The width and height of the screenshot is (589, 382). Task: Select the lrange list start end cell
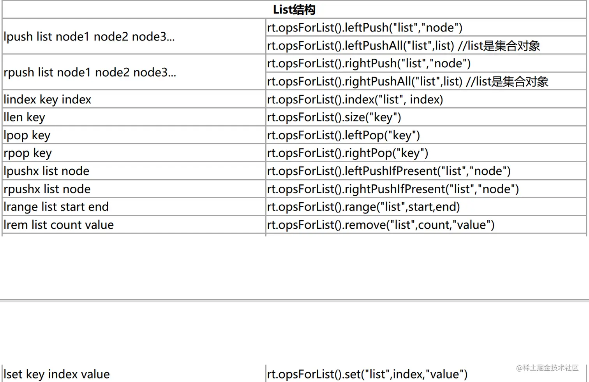pos(56,207)
